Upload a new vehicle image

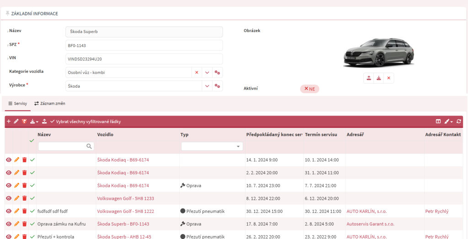click(369, 78)
